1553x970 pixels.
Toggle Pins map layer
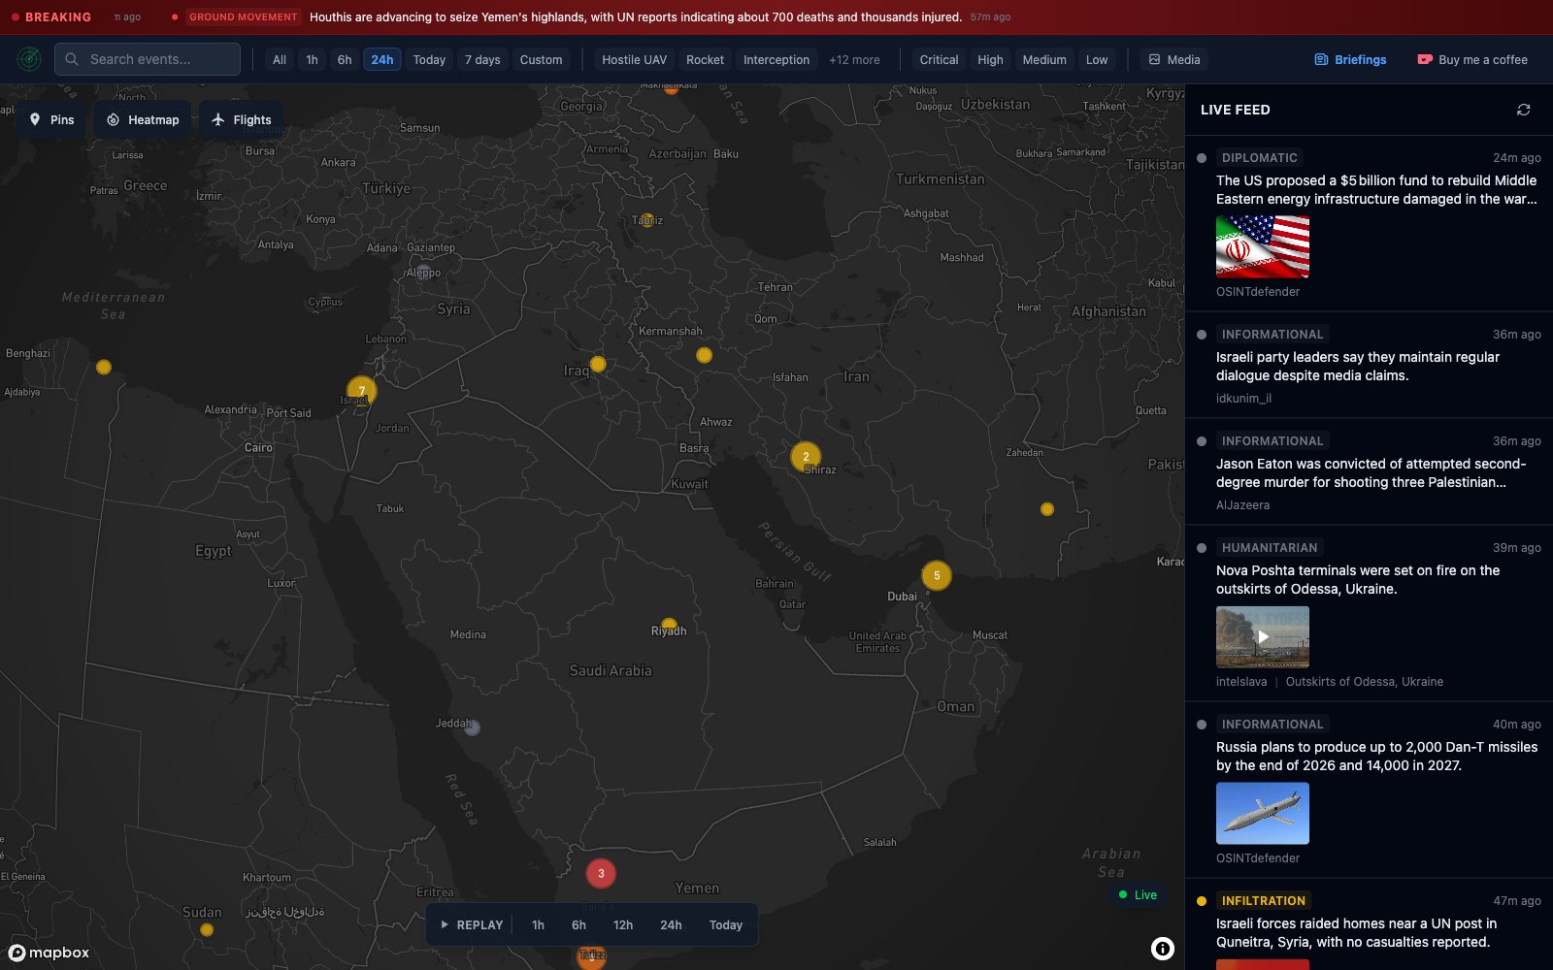pos(51,120)
